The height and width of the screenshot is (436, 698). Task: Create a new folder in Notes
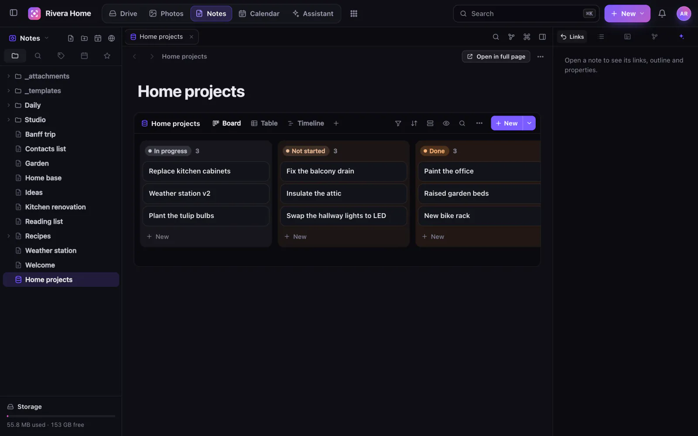tap(84, 38)
